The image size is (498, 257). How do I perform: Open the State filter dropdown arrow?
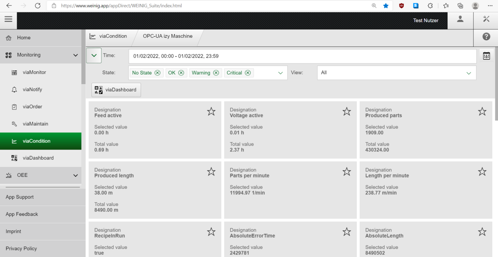coord(280,73)
